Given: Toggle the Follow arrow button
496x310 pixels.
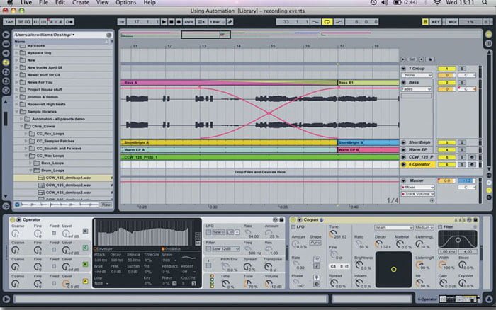Looking at the screenshot, I should click(122, 22).
